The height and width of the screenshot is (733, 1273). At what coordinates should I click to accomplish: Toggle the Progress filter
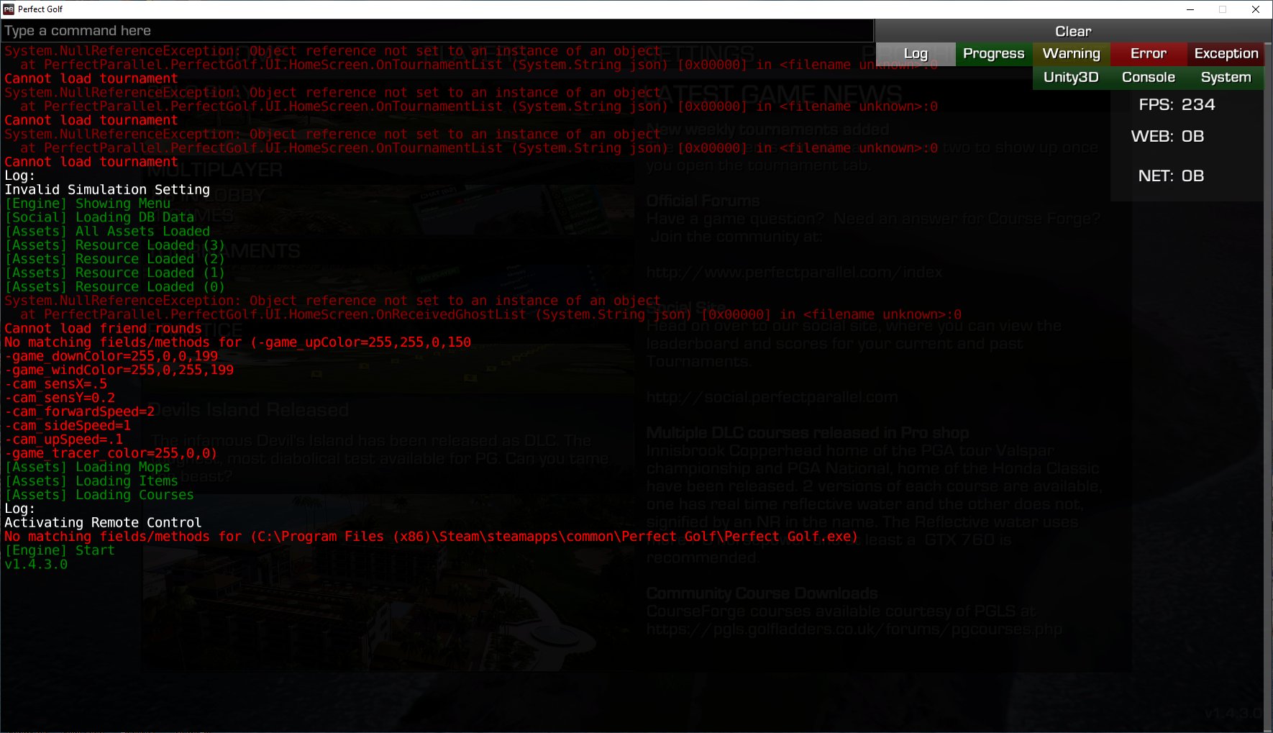point(993,54)
